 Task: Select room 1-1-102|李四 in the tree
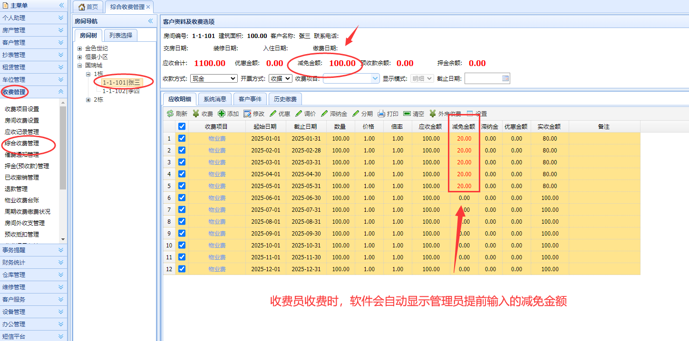[121, 91]
